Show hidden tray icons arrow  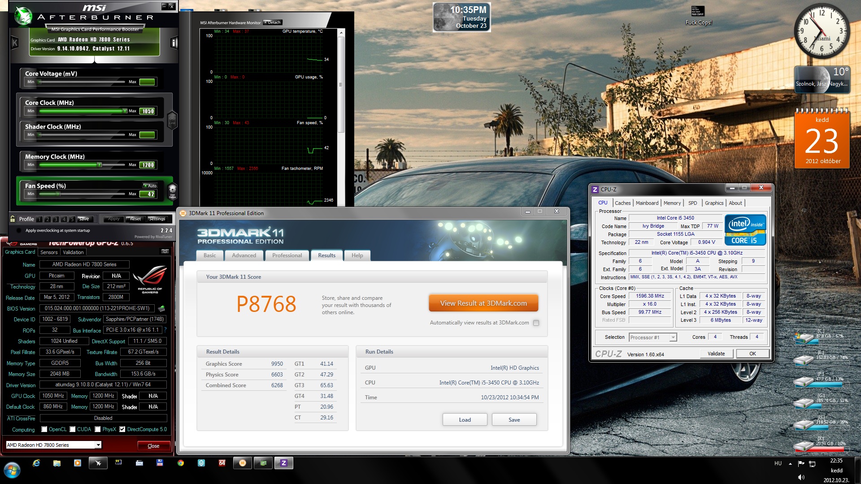coord(790,463)
